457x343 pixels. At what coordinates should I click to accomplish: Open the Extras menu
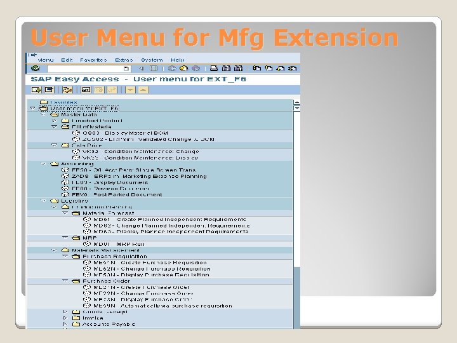tap(124, 60)
